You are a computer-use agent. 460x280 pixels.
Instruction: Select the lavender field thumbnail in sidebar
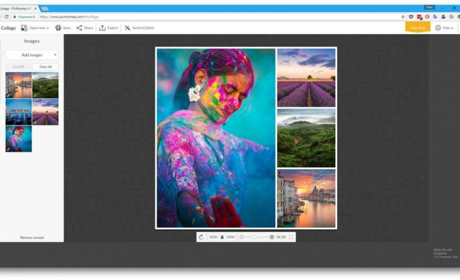45,112
